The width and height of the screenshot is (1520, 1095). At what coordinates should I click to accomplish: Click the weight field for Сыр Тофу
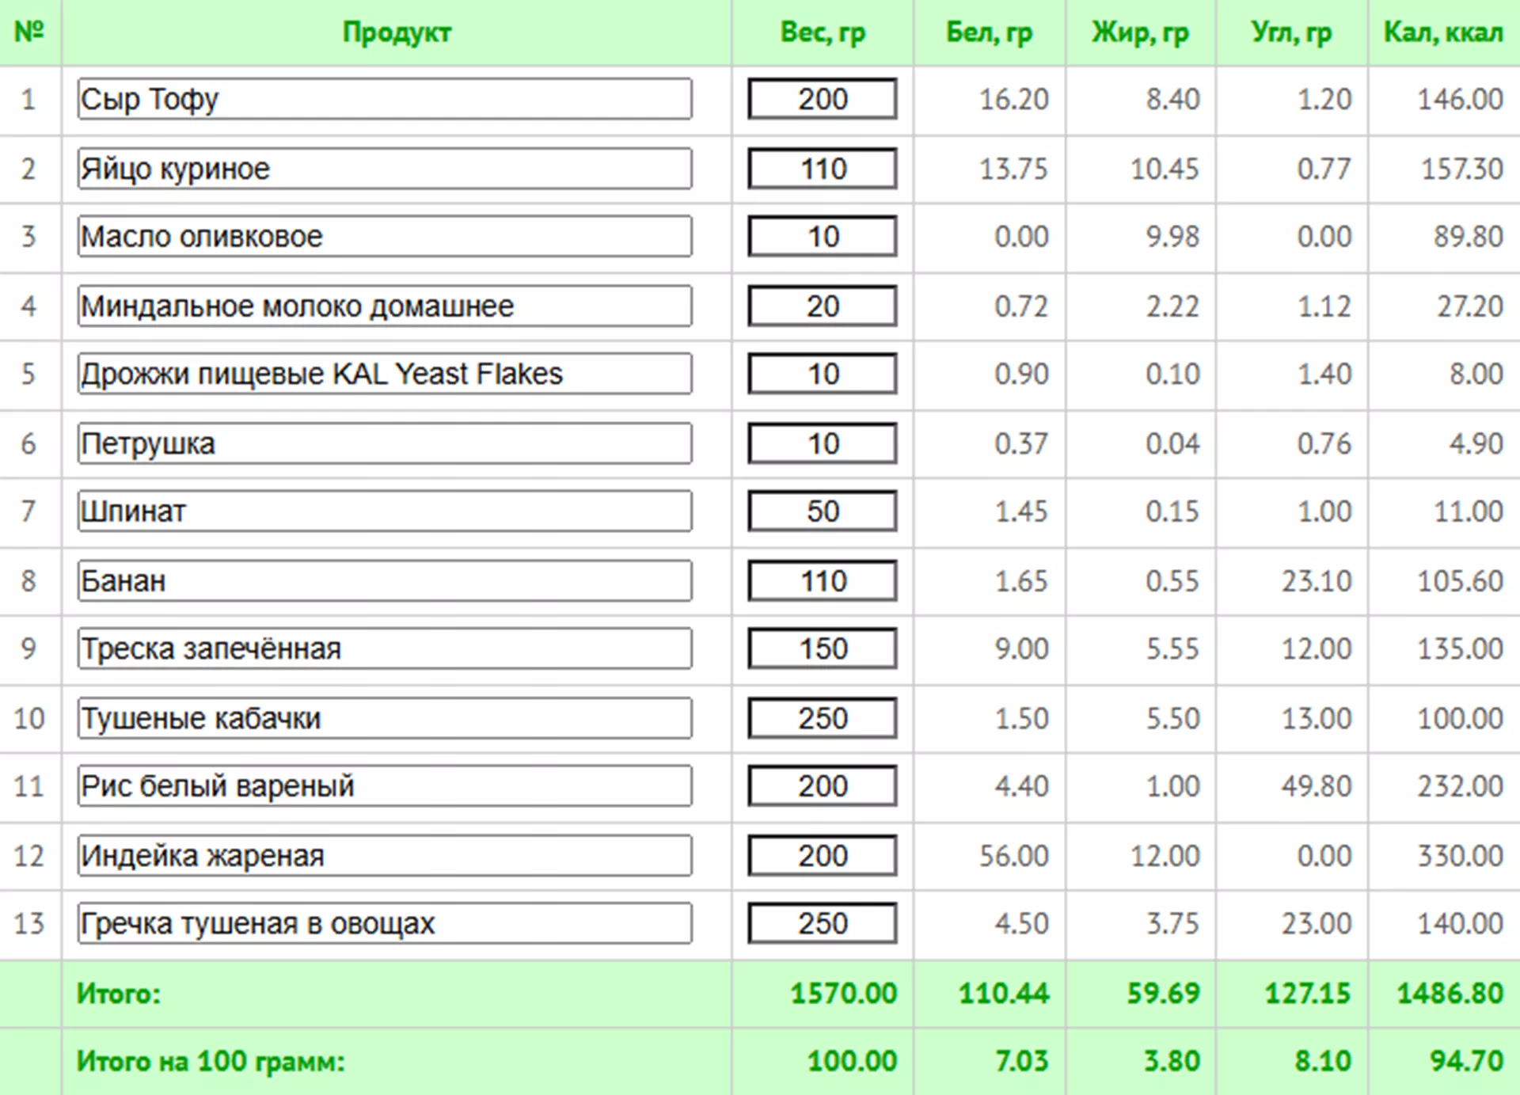click(822, 100)
